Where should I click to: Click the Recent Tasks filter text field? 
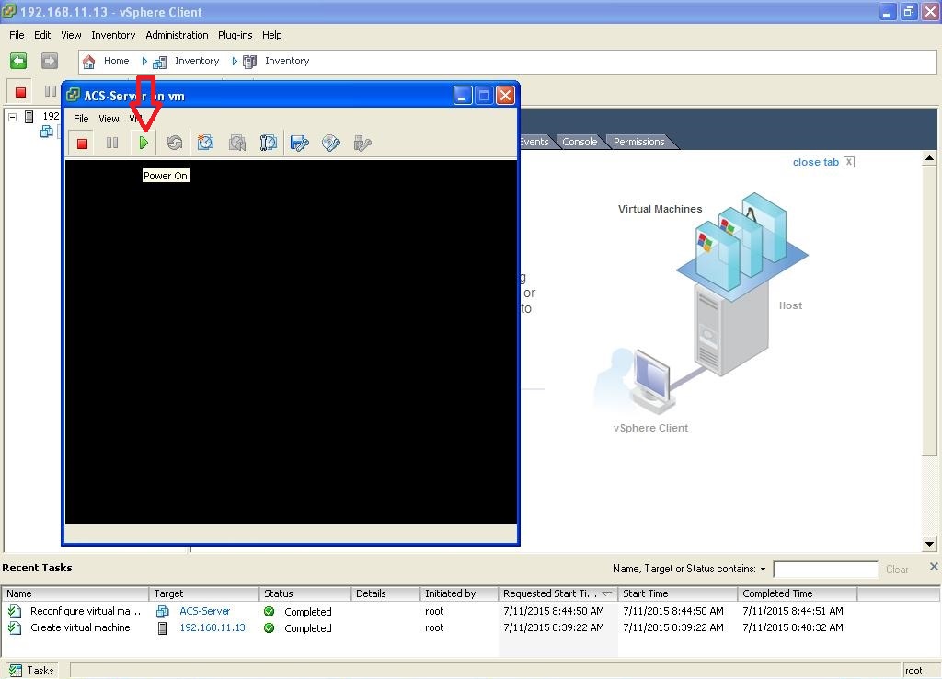coord(825,570)
